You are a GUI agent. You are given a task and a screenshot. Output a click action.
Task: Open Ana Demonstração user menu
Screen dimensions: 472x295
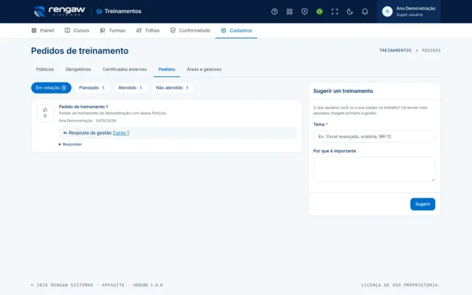point(409,12)
